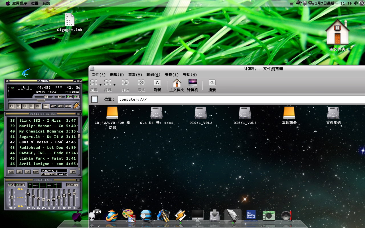Click the 主文件夹 home toolbar button

(177, 85)
